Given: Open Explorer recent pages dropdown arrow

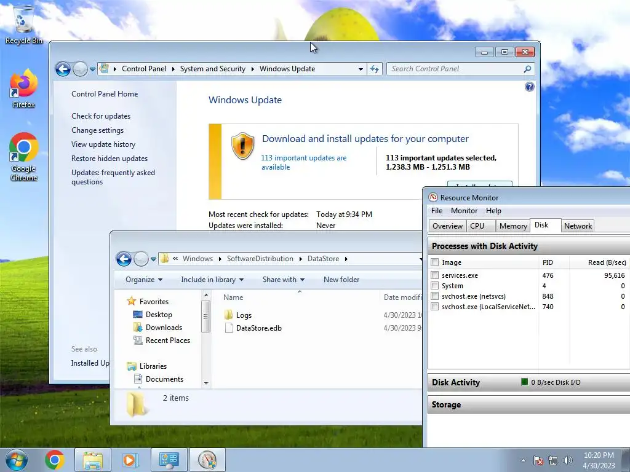Looking at the screenshot, I should pyautogui.click(x=153, y=259).
